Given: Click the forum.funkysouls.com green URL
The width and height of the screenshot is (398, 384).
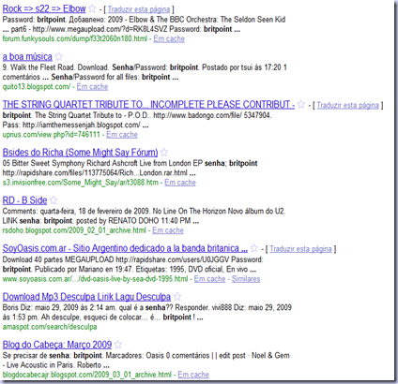Looking at the screenshot, I should 75,39.
